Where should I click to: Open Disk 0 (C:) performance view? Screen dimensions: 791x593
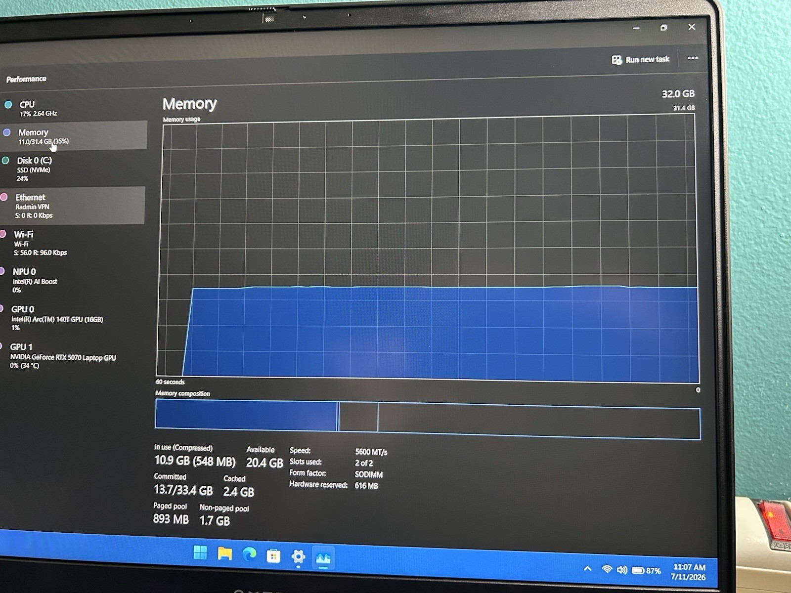click(73, 169)
